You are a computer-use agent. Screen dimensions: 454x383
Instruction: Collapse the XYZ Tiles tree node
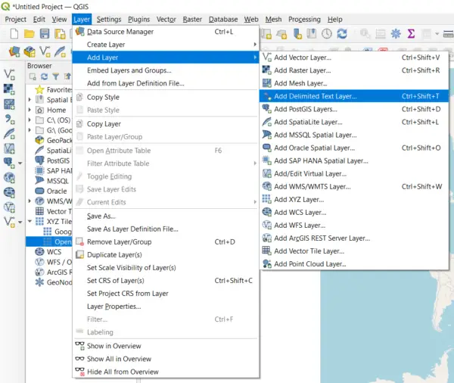tap(31, 222)
